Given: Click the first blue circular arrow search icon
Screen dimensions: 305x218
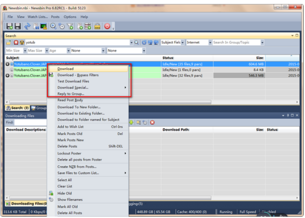Looking at the screenshot, I should [144, 43].
